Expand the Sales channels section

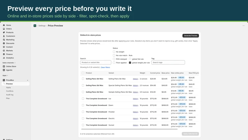coord(9,63)
